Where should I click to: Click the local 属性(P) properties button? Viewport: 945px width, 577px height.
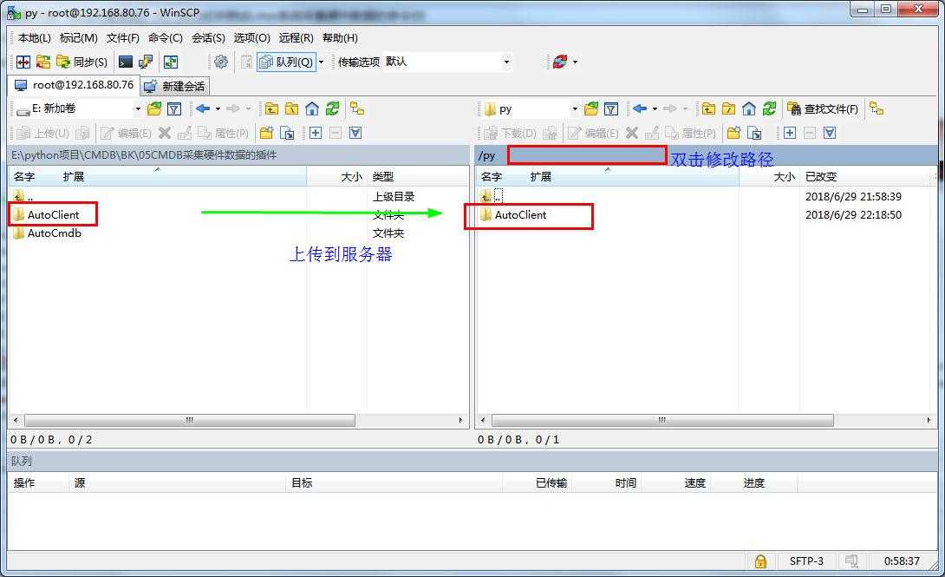224,133
